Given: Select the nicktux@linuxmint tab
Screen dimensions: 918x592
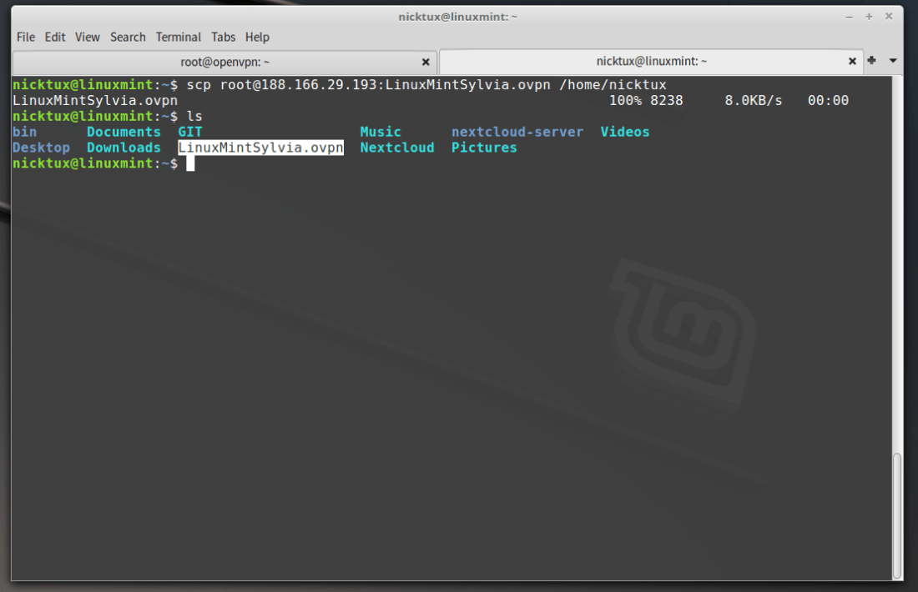Looking at the screenshot, I should click(x=651, y=62).
